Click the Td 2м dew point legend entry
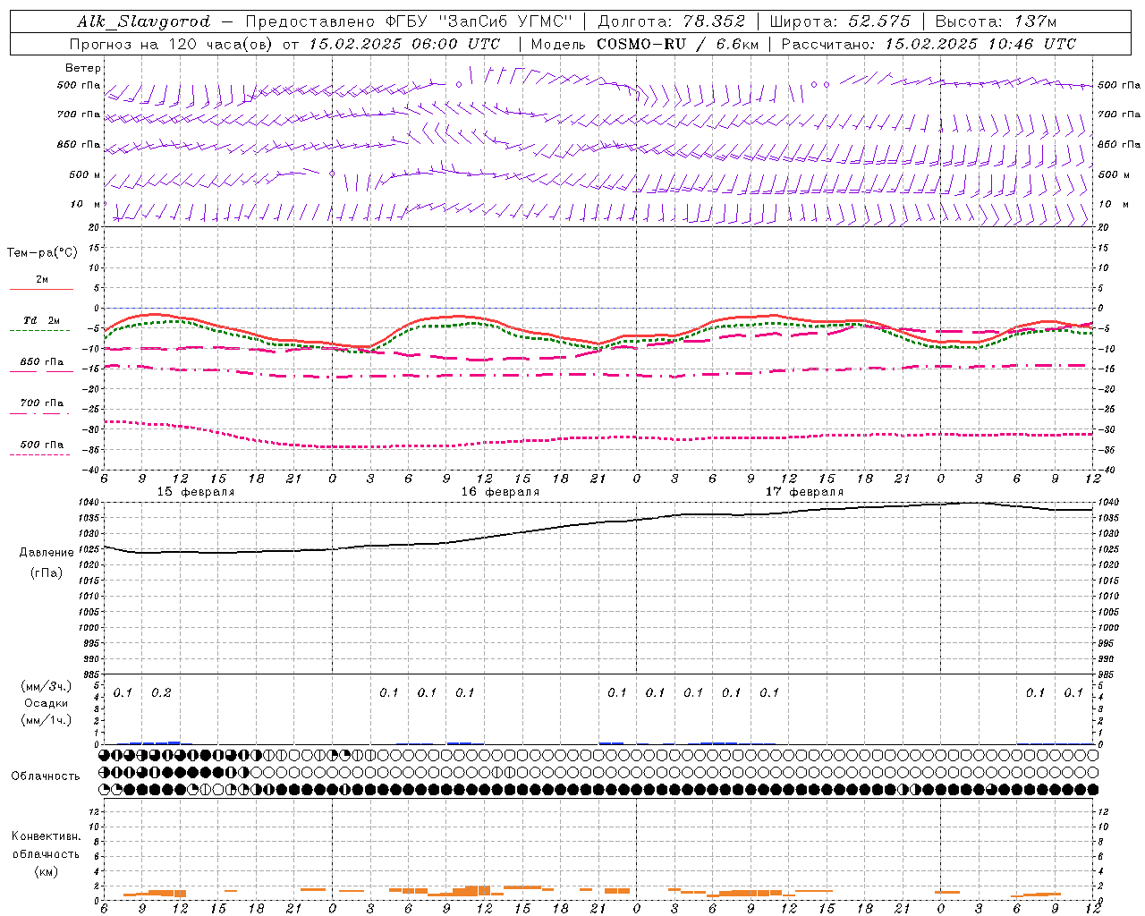The width and height of the screenshot is (1145, 916). pos(42,320)
